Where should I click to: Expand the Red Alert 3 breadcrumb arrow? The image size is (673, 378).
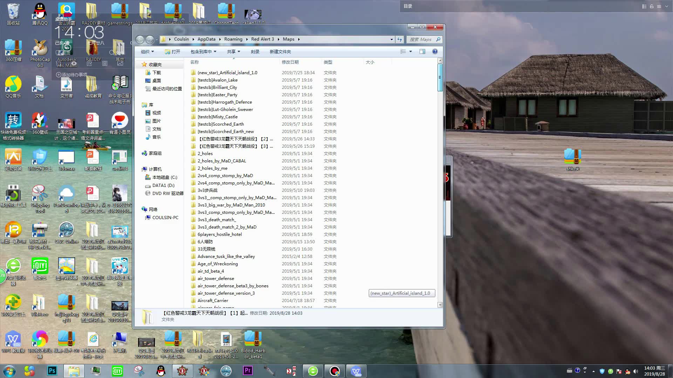(x=279, y=39)
